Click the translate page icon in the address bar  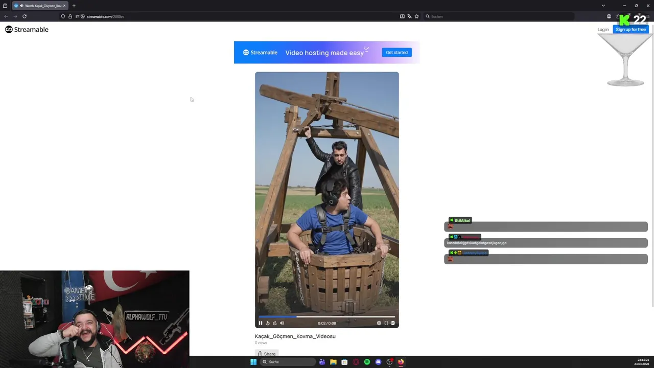[x=409, y=16]
